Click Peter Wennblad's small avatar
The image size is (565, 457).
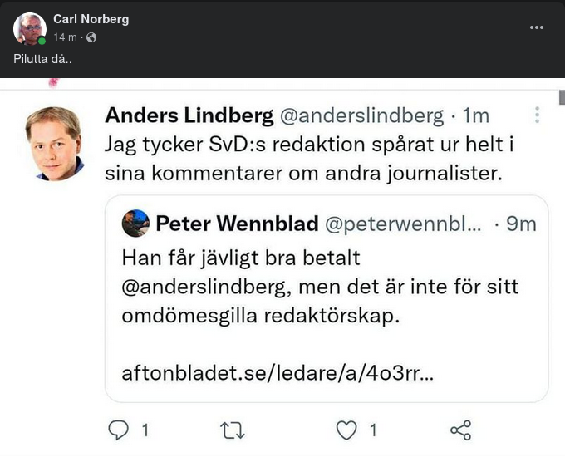click(135, 224)
